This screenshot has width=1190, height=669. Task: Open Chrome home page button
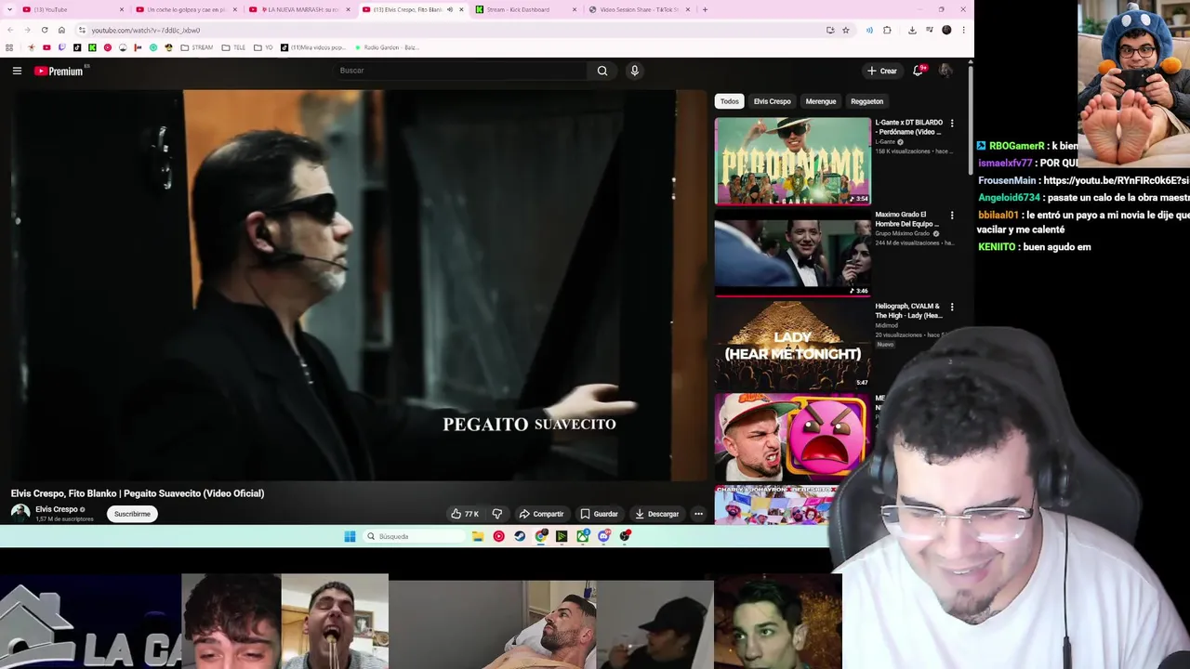(61, 30)
